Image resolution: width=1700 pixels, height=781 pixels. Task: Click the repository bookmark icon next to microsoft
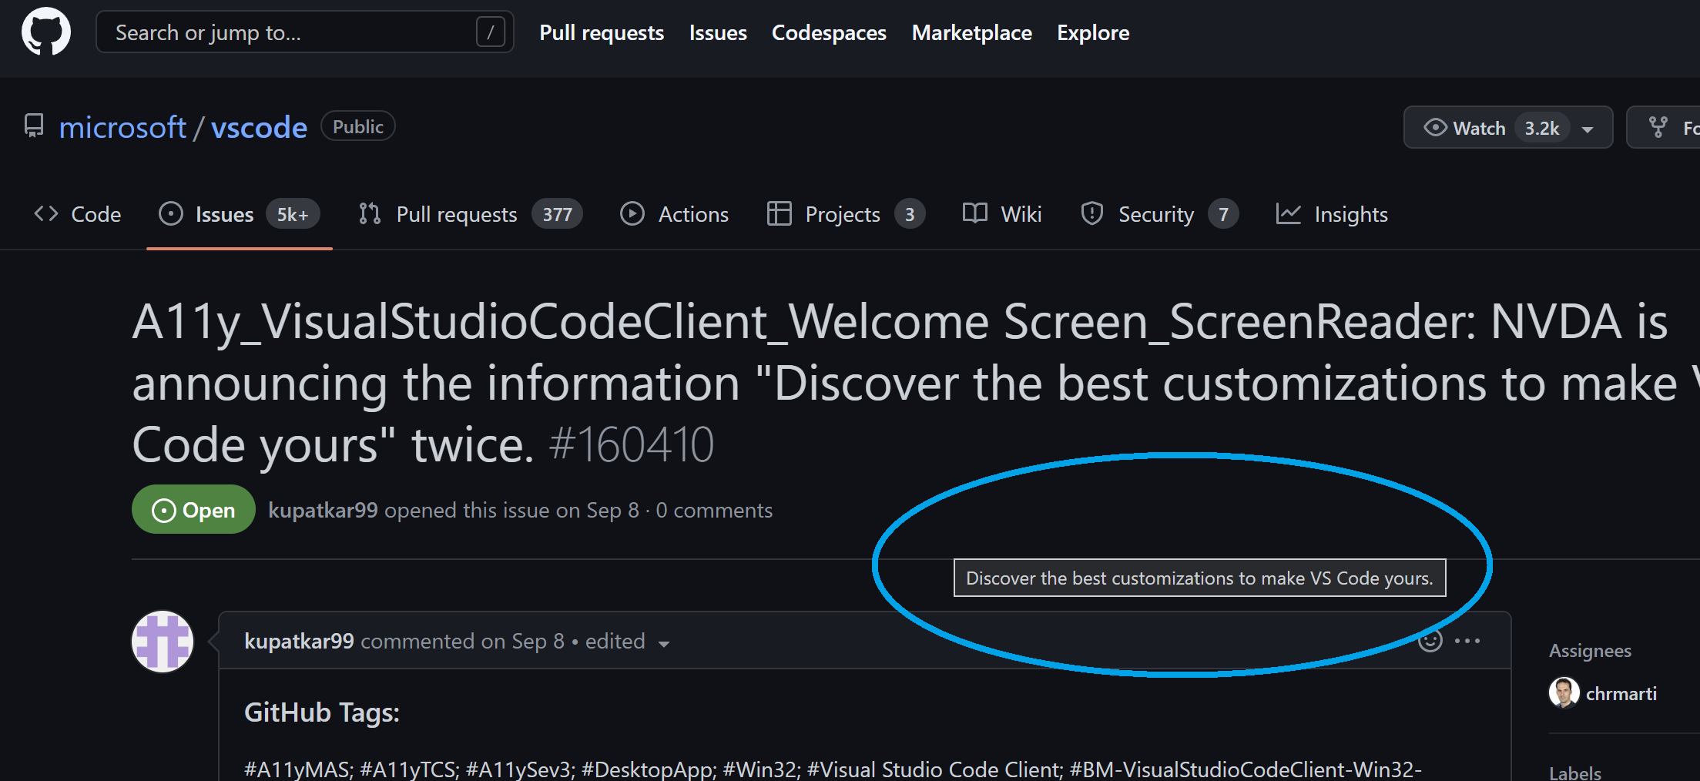32,126
